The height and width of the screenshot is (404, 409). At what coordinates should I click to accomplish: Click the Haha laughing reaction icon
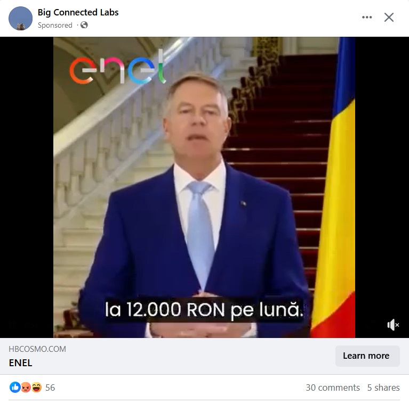click(36, 387)
